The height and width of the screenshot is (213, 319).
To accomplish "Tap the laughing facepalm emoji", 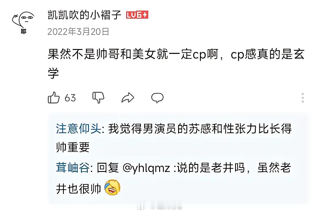I will click(x=112, y=187).
